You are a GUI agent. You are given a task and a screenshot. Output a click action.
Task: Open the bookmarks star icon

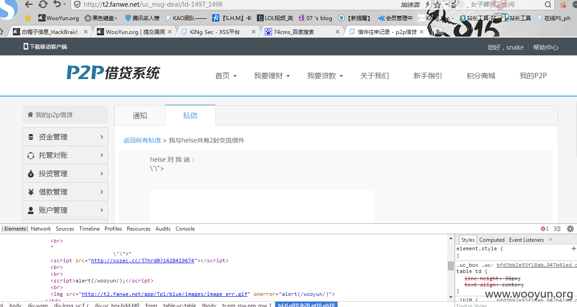click(28, 18)
